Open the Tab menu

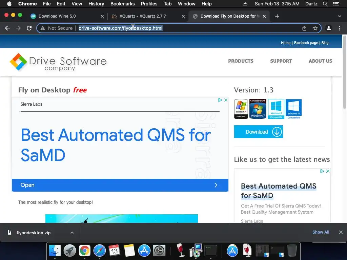click(x=167, y=4)
